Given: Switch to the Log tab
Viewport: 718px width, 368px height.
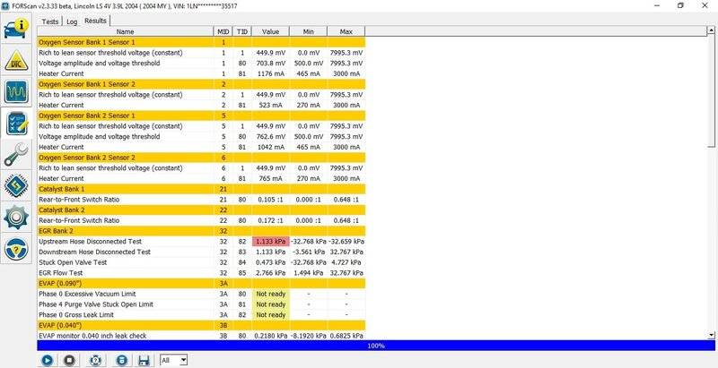Looking at the screenshot, I should (72, 20).
